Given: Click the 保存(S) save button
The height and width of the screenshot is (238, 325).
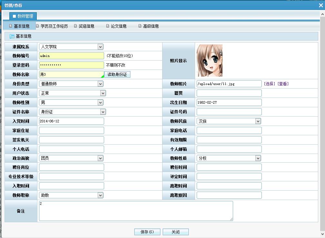Looking at the screenshot, I should [147, 232].
